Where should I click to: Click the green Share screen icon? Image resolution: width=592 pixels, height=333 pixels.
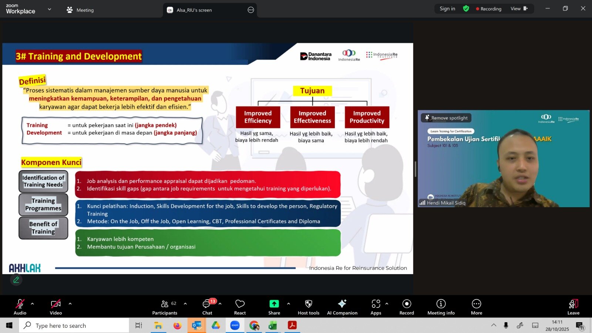click(274, 304)
